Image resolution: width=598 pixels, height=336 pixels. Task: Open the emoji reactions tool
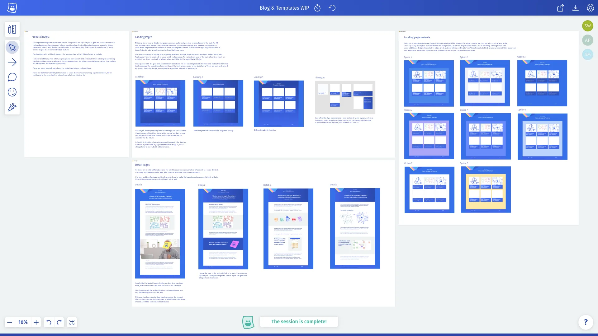pyautogui.click(x=12, y=92)
